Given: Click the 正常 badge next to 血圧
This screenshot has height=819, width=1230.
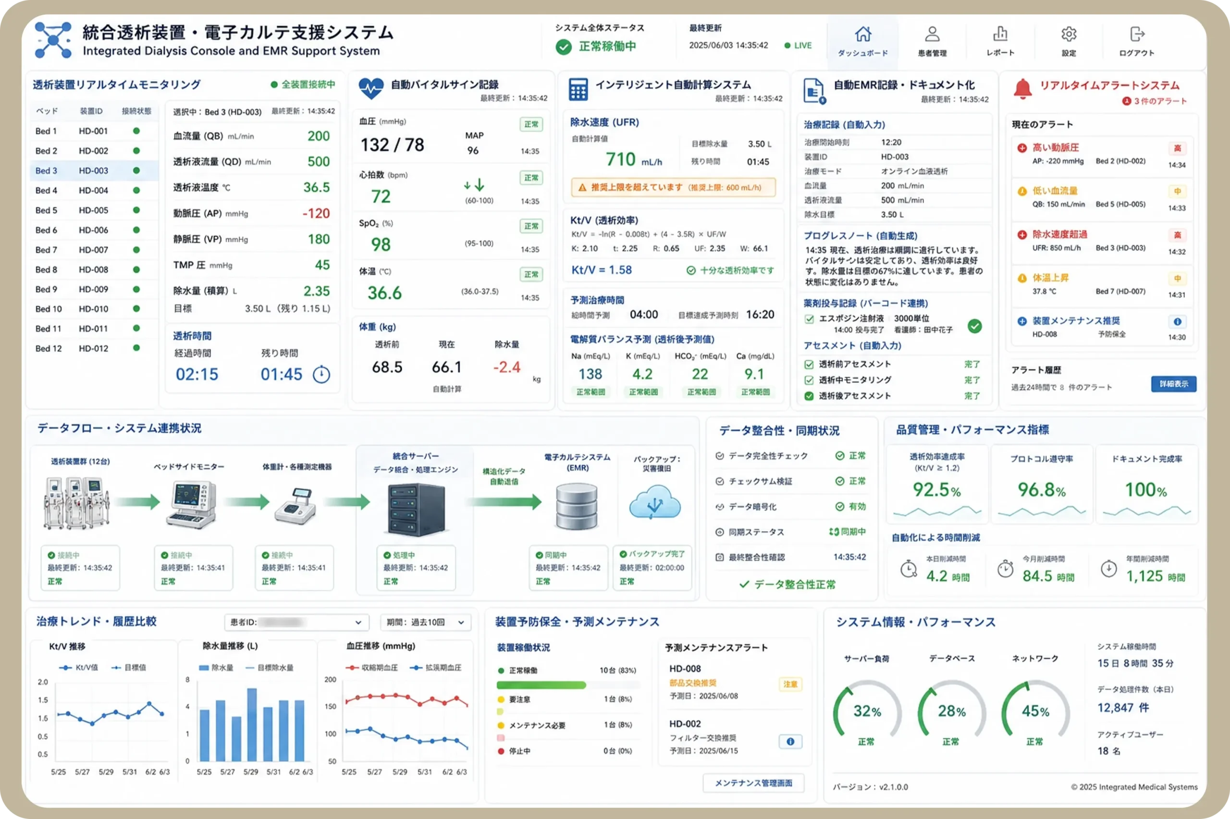Looking at the screenshot, I should click(531, 124).
